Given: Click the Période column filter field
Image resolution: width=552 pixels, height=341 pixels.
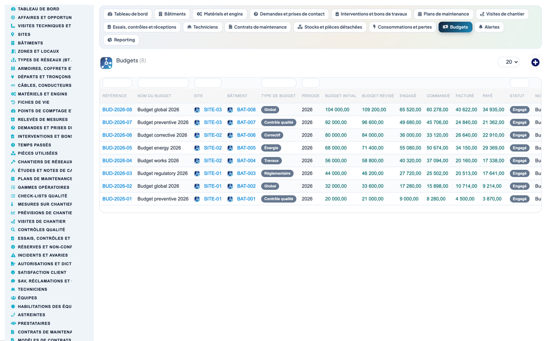Looking at the screenshot, I should [310, 83].
